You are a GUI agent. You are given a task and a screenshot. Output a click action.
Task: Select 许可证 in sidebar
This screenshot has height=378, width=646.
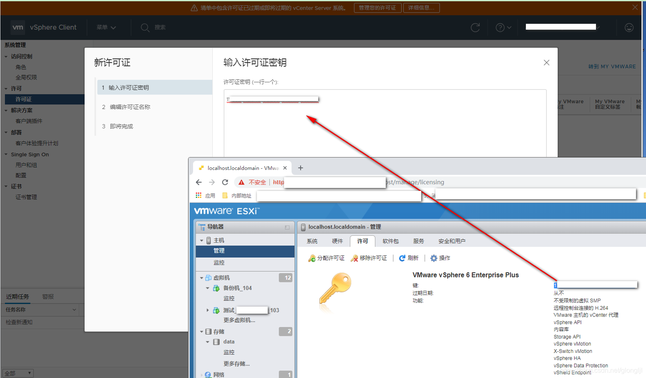pyautogui.click(x=44, y=99)
